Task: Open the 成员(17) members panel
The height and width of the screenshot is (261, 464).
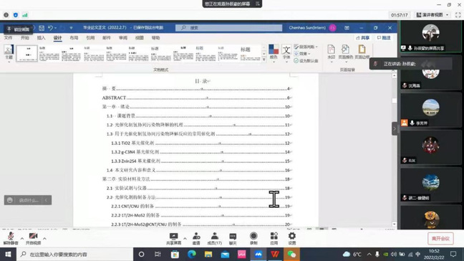Action: pyautogui.click(x=214, y=239)
